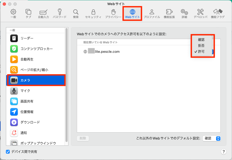This screenshot has height=160, width=232.
Task: Toggle the デバイス間で共有 checkbox
Action: point(8,152)
